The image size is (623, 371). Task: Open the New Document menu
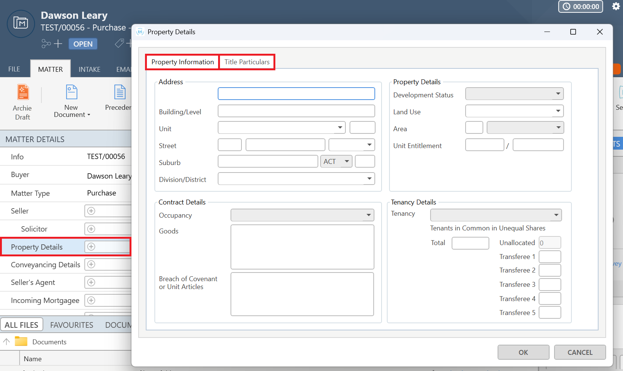pos(72,102)
